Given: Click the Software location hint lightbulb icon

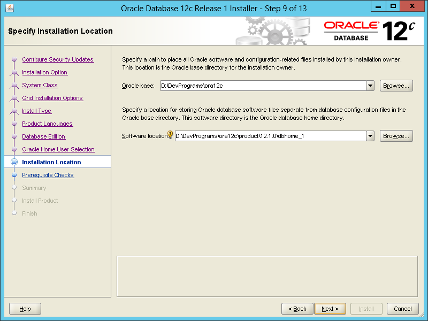Looking at the screenshot, I should click(170, 134).
